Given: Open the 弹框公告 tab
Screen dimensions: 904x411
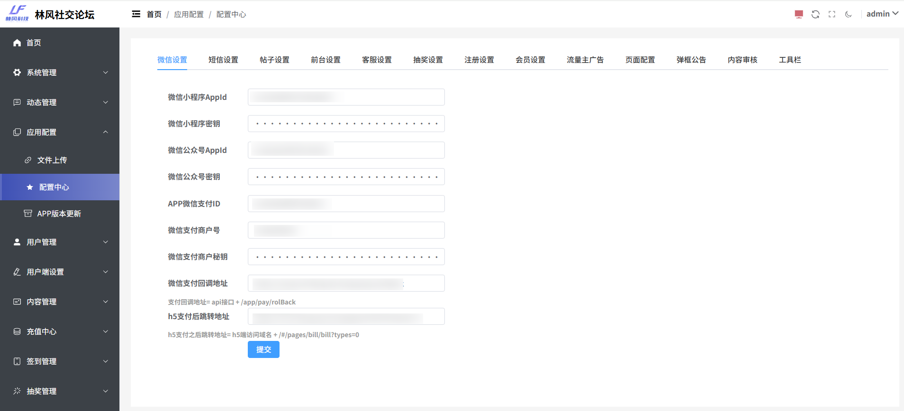Looking at the screenshot, I should tap(691, 60).
